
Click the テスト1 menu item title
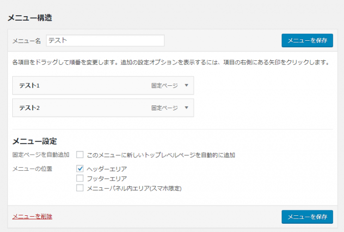coord(29,85)
